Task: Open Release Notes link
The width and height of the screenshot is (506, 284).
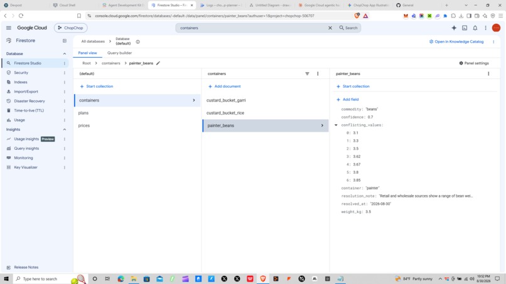Action: point(26,267)
